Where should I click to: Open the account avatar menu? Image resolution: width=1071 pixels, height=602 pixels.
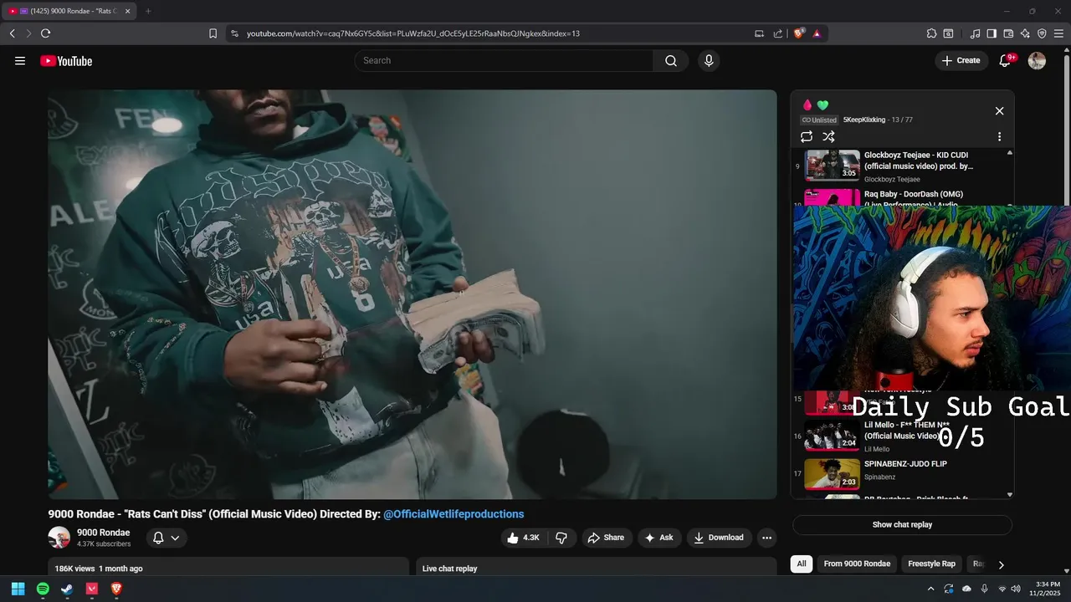[x=1037, y=60]
